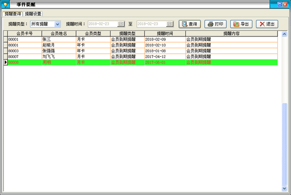Select the row for member 张三
The width and height of the screenshot is (291, 195).
pos(142,39)
